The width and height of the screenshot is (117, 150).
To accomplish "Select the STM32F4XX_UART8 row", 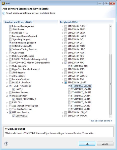I will [x=81, y=109].
